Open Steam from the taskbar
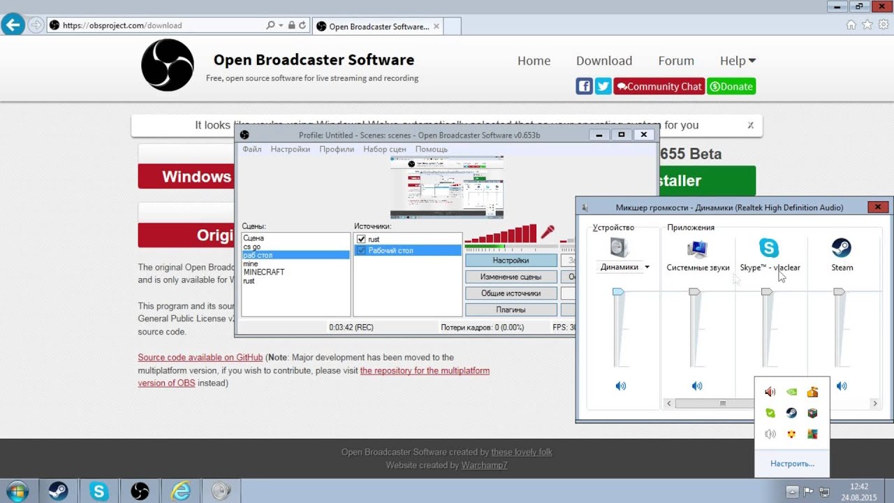Viewport: 894px width, 503px height. coord(58,491)
